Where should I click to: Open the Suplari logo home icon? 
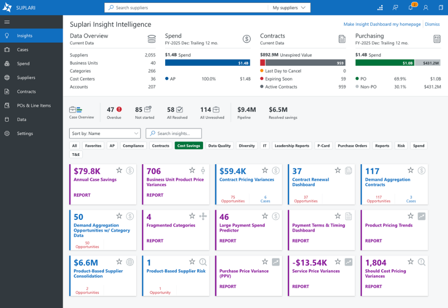point(7,7)
